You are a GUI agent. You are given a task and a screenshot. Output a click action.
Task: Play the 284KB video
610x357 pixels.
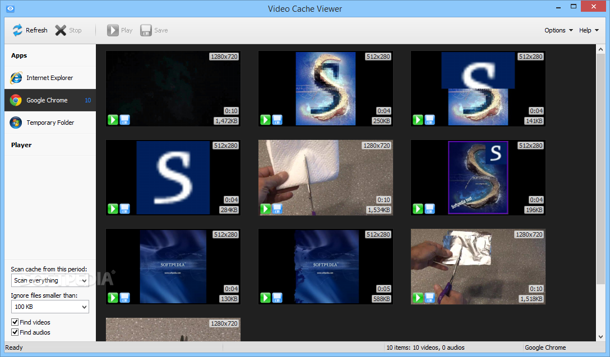click(113, 209)
